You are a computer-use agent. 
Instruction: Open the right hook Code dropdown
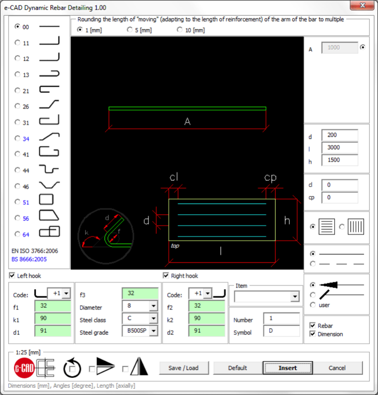pos(208,293)
